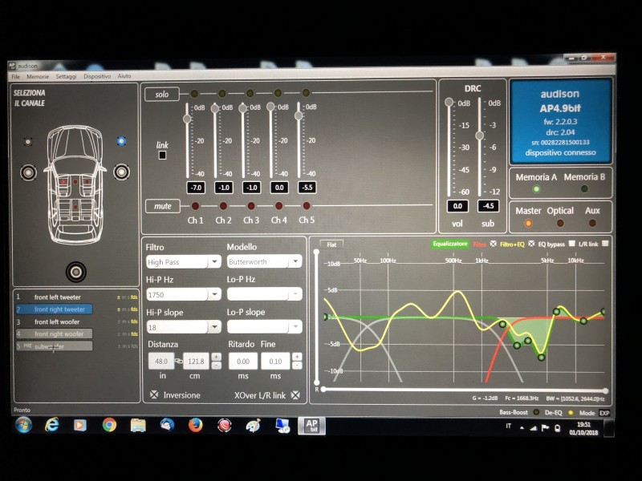Select the Master input source

(x=528, y=224)
